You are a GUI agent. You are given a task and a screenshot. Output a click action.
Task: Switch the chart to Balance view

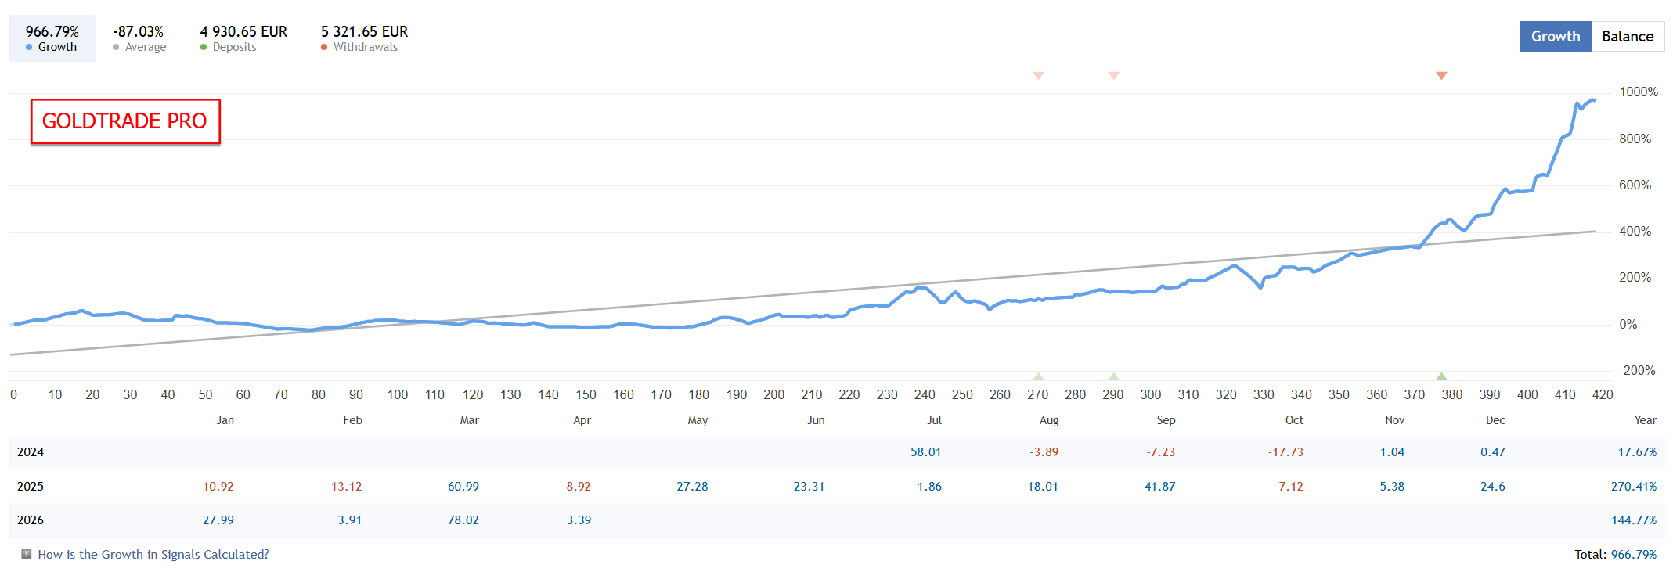tap(1627, 37)
